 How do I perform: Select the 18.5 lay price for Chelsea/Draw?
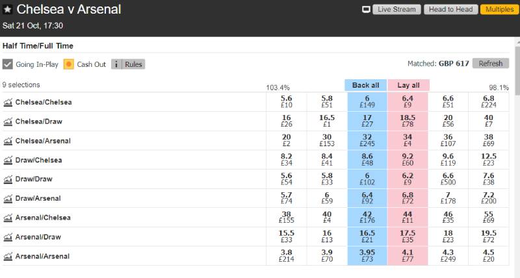[408, 121]
